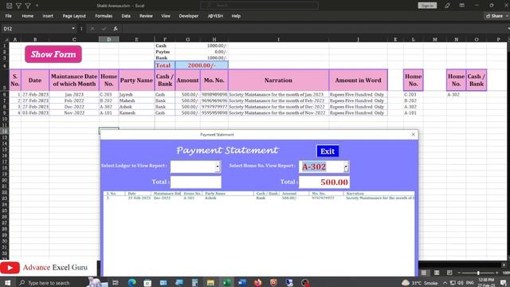Click the Excel taskbar icon

tap(226, 283)
